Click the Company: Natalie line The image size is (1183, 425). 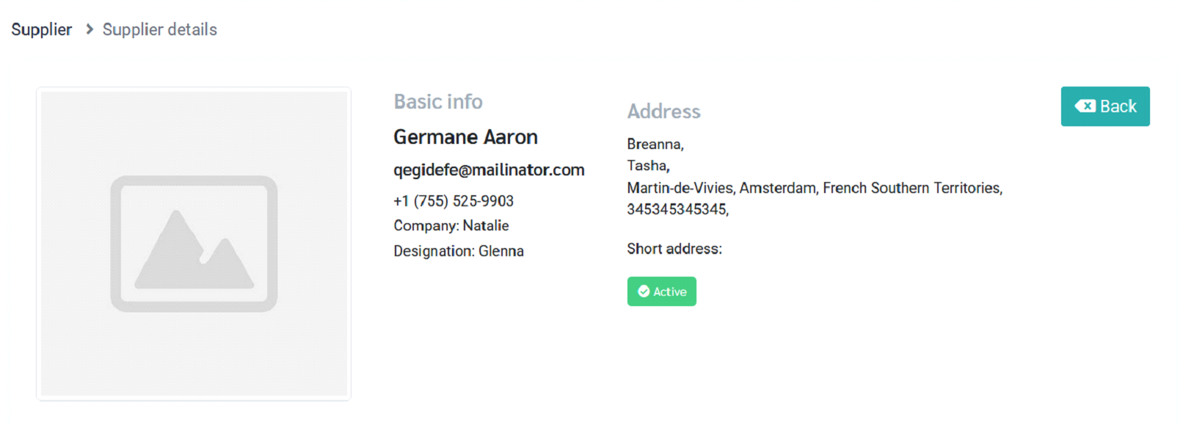451,225
